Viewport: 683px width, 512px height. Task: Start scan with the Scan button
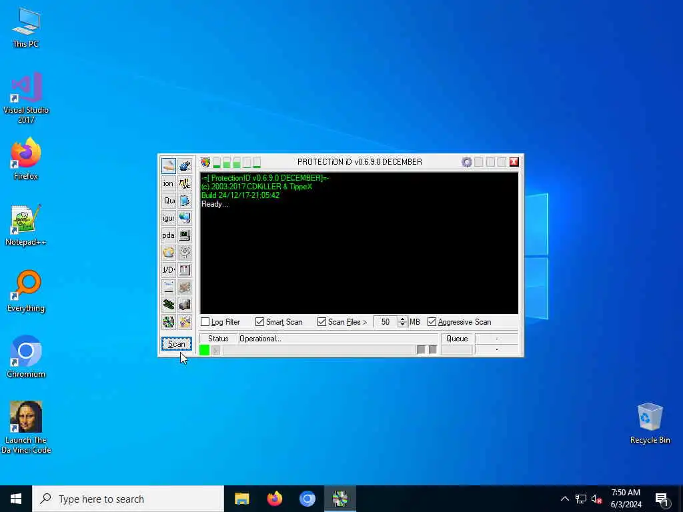tap(176, 344)
